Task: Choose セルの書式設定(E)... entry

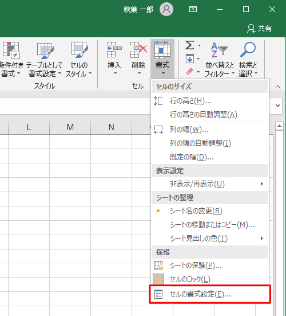Action: point(210,294)
